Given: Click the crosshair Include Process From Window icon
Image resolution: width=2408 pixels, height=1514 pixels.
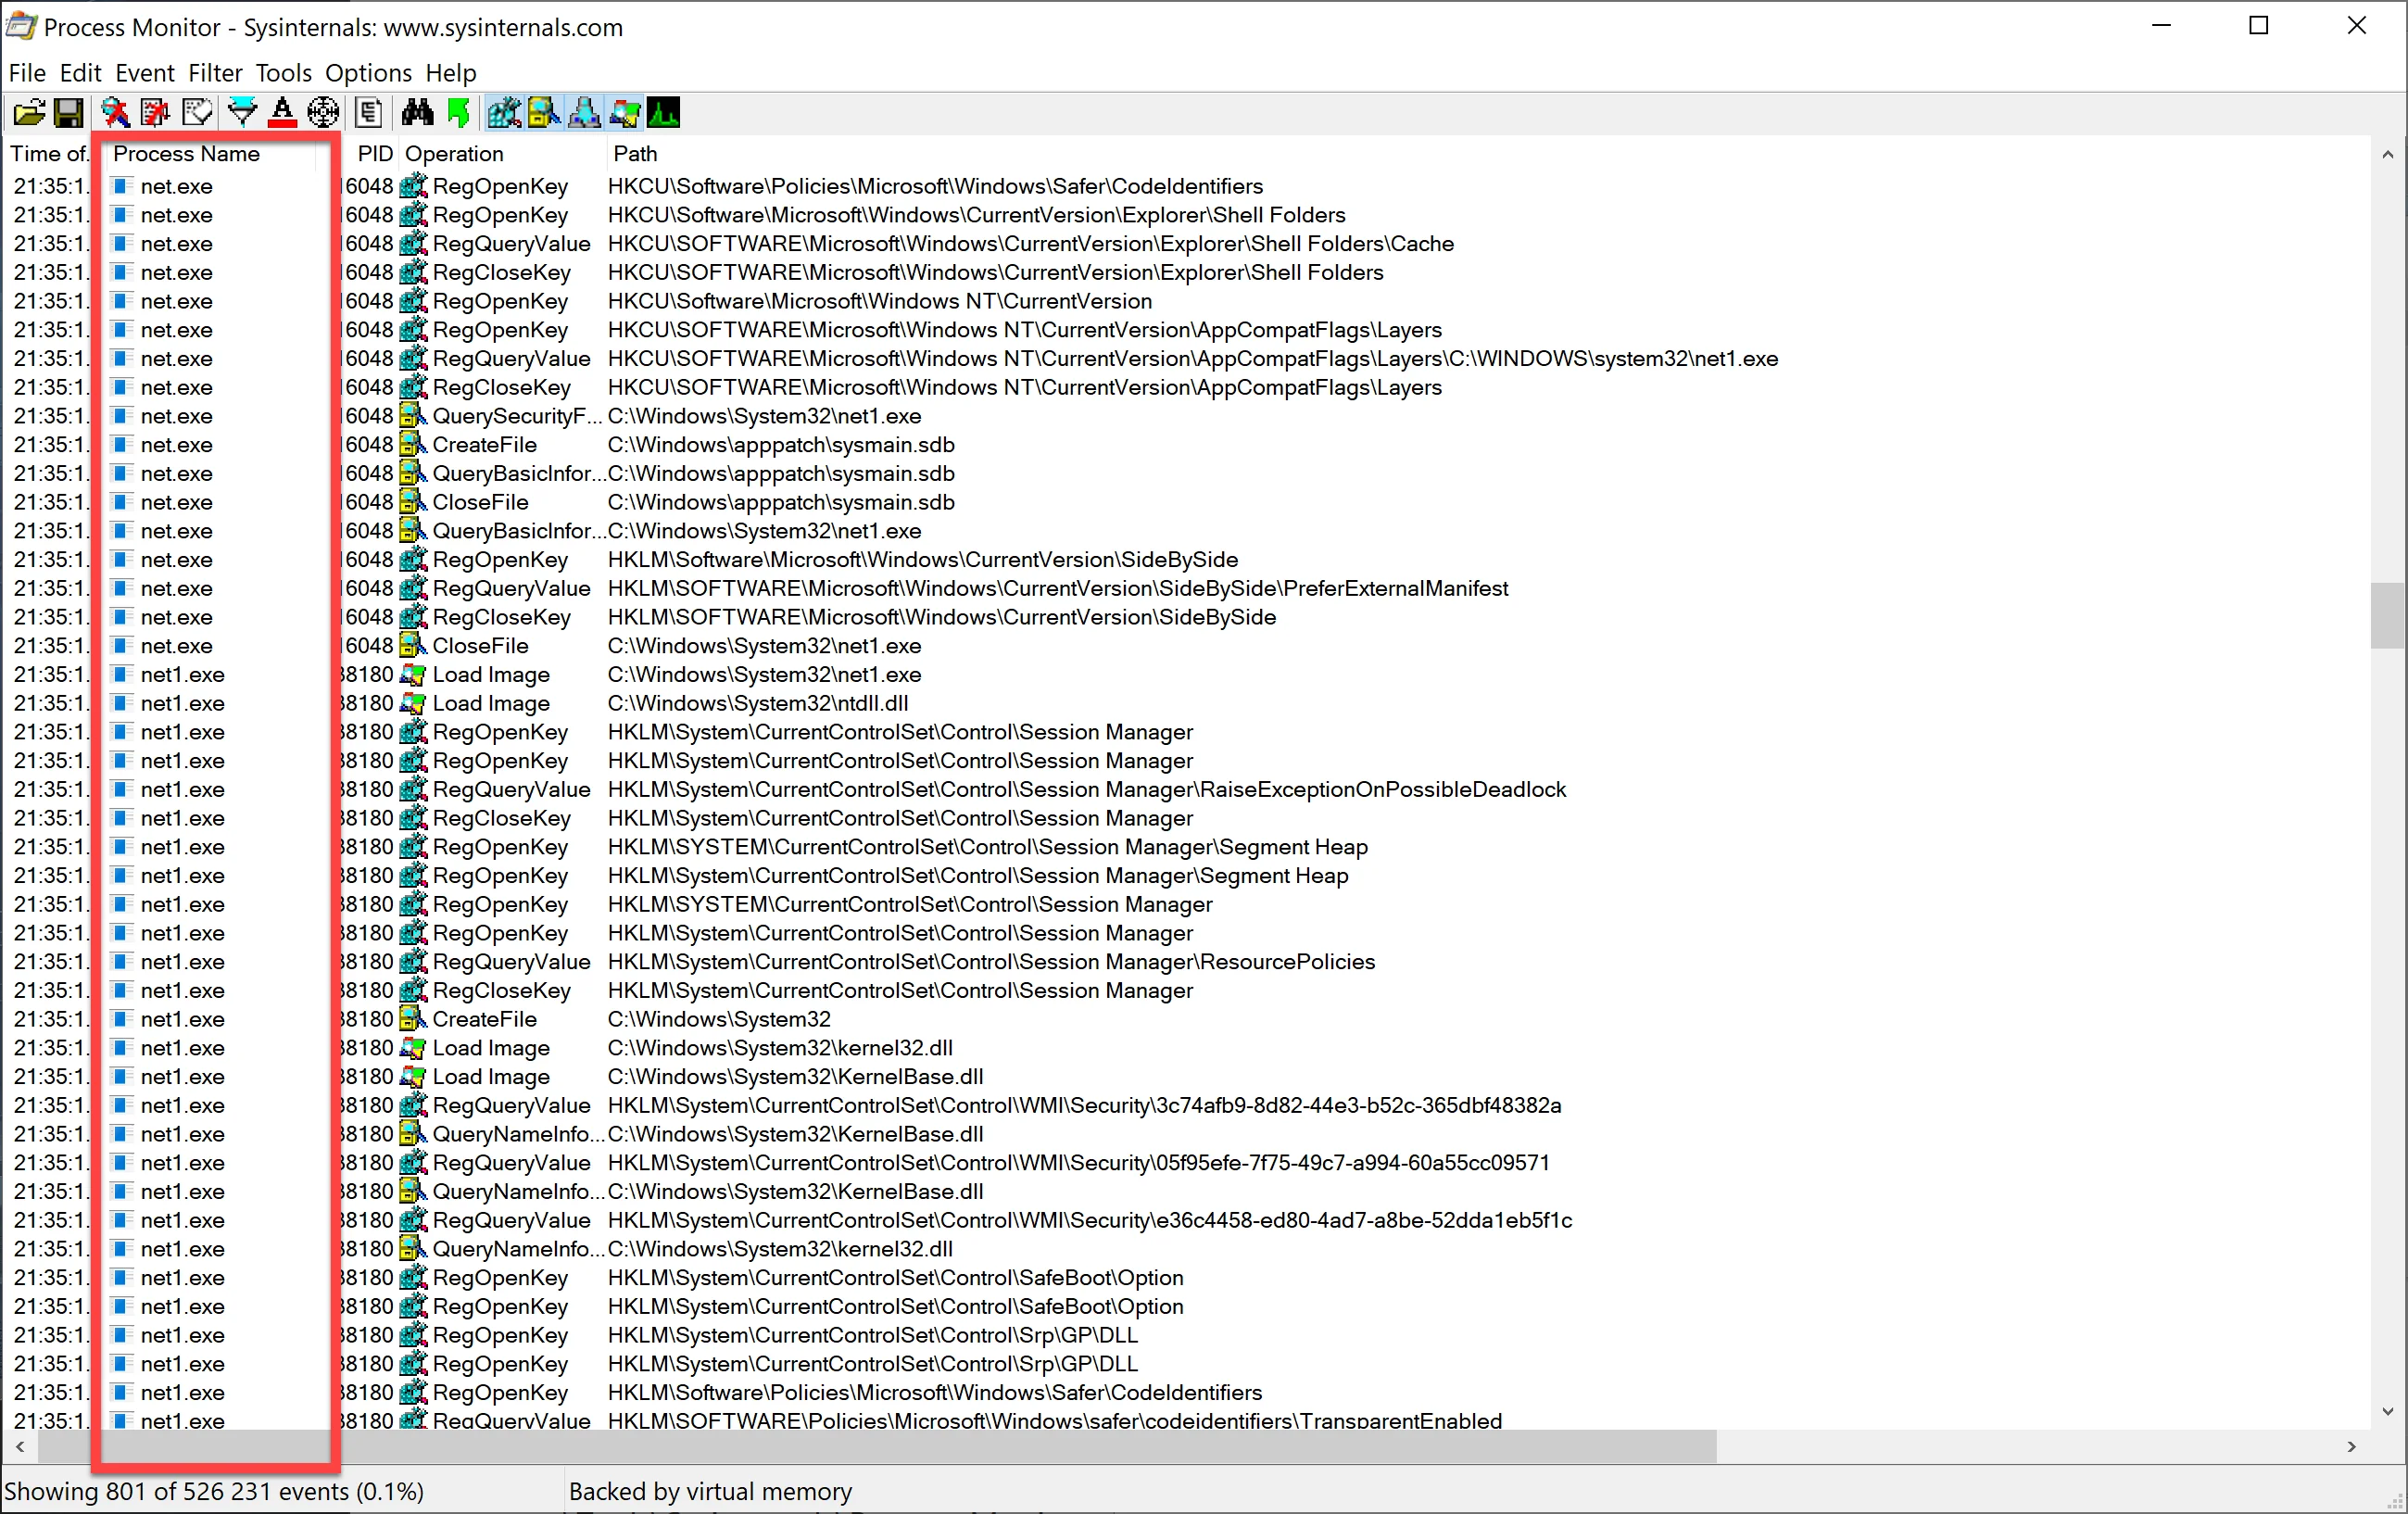Looking at the screenshot, I should tap(323, 113).
